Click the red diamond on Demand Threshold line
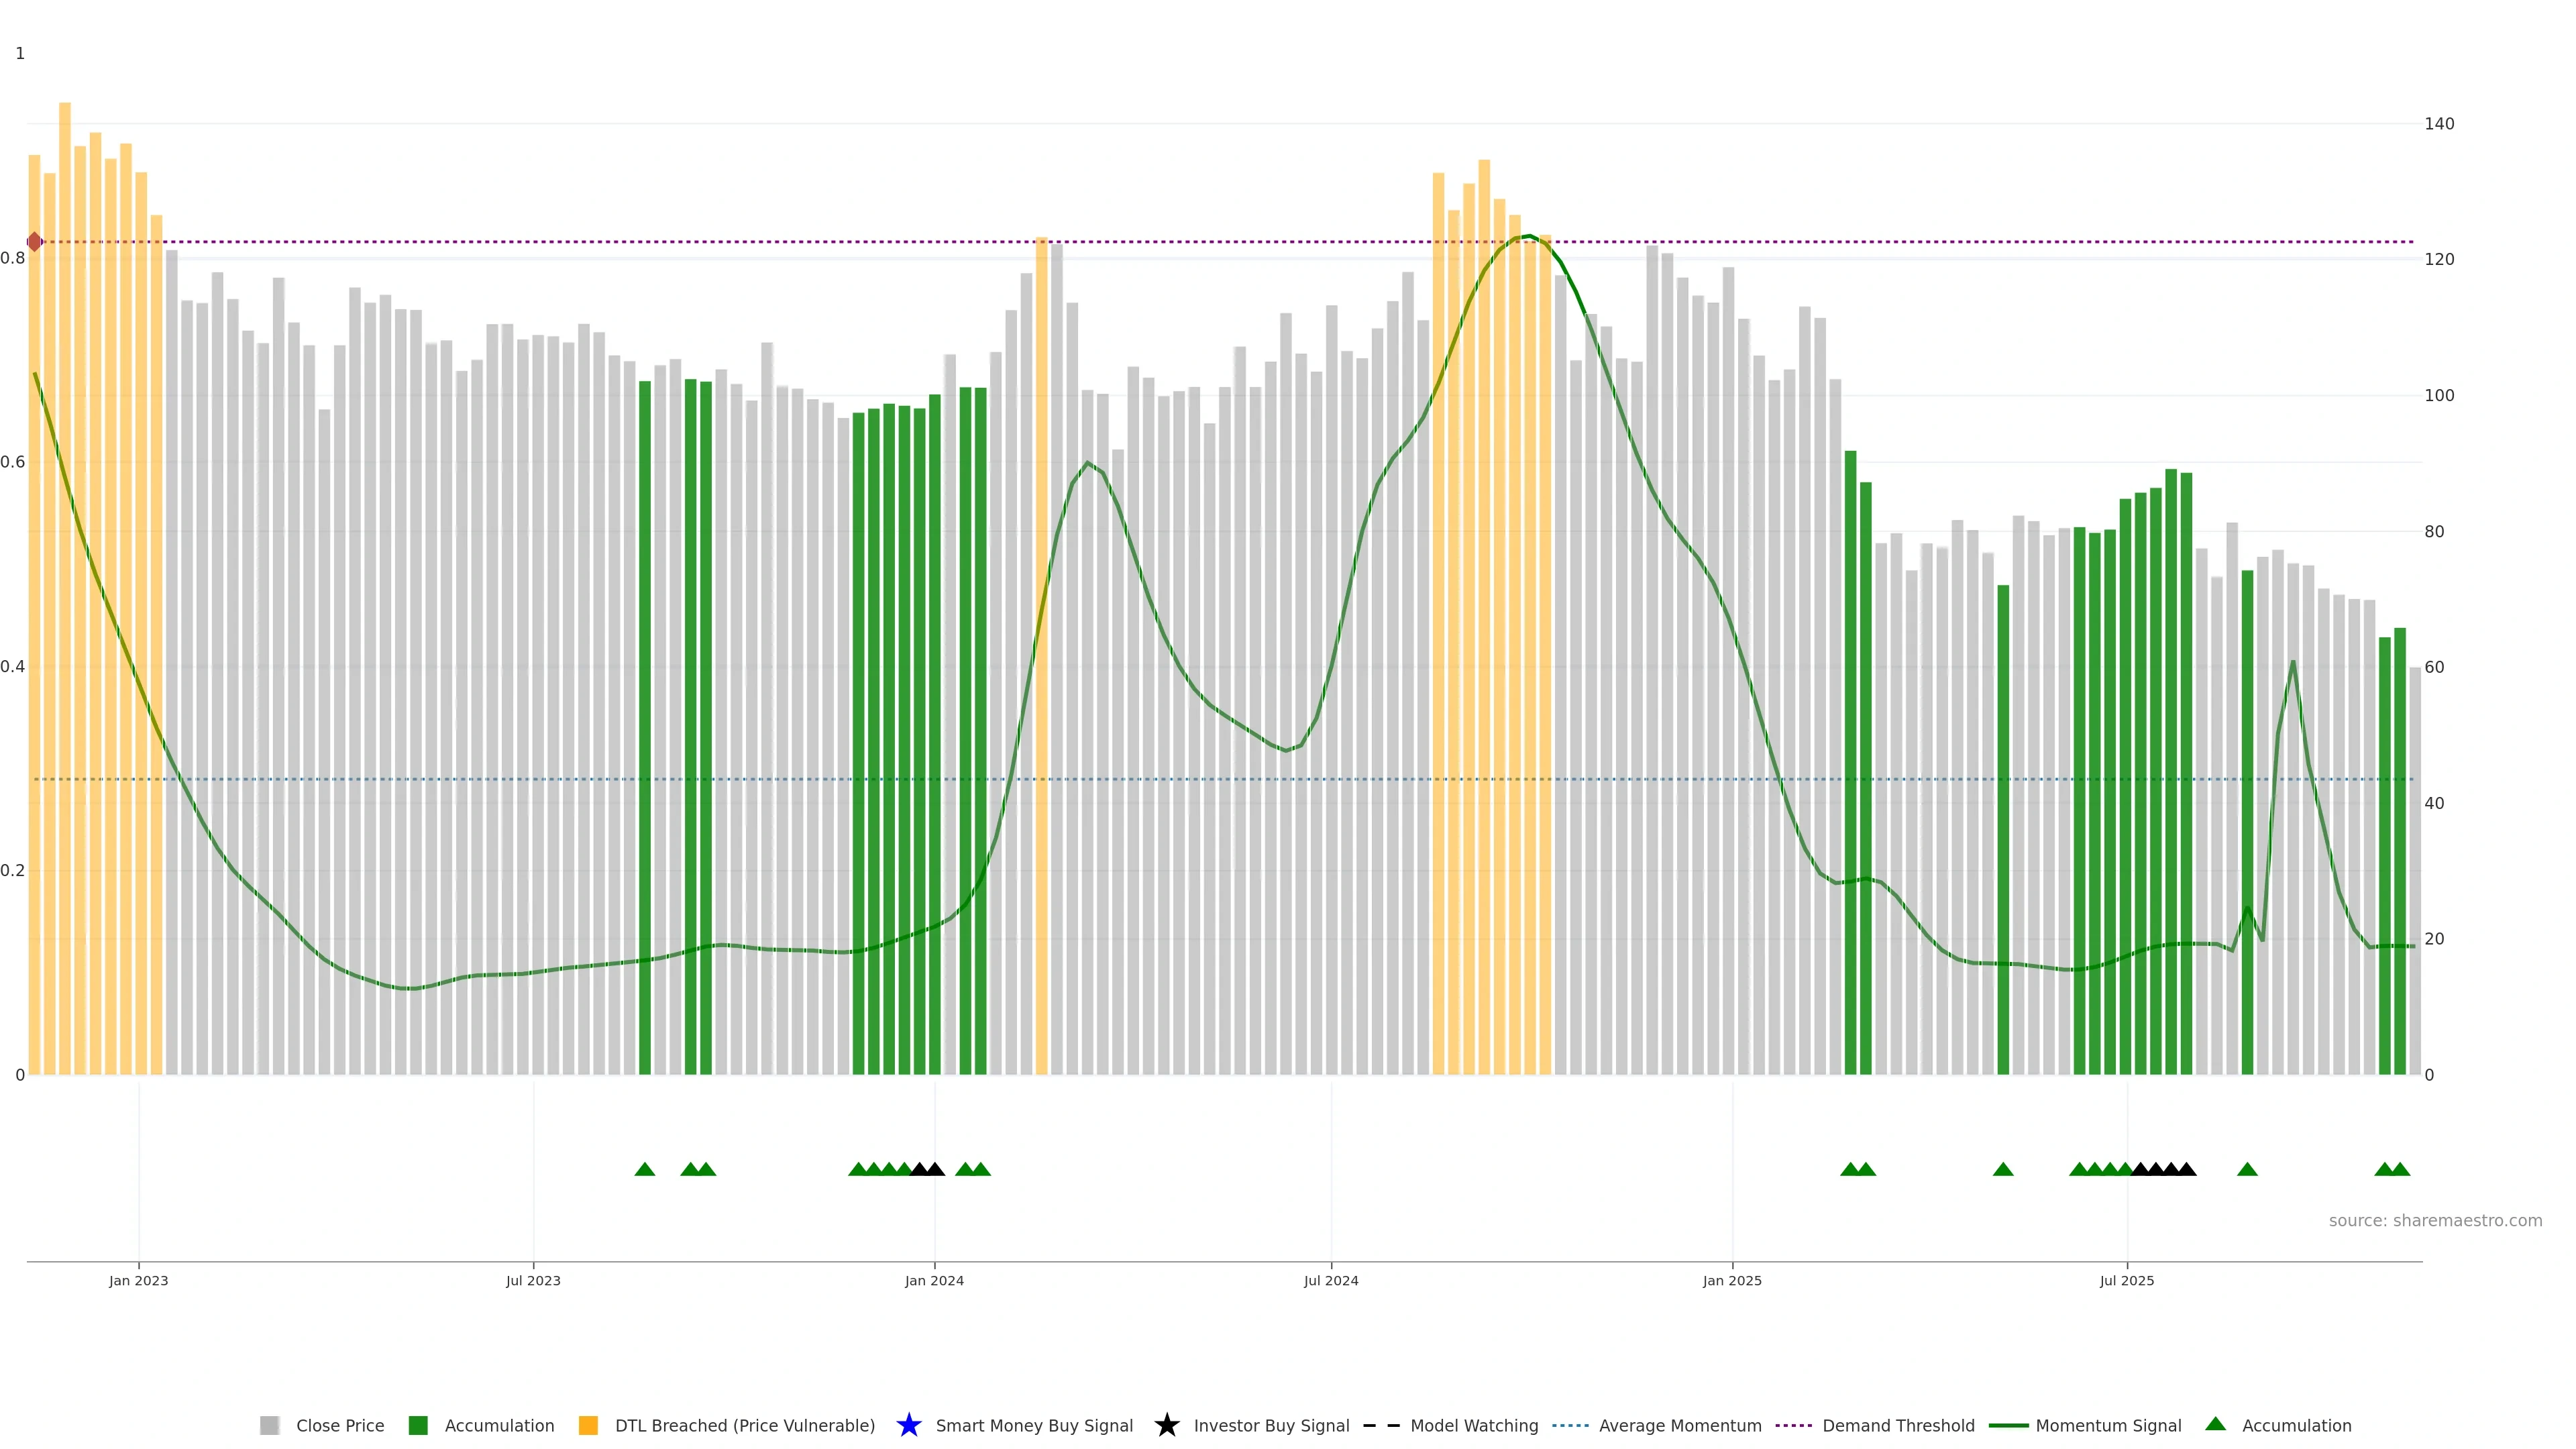Image resolution: width=2576 pixels, height=1449 pixels. 35,242
